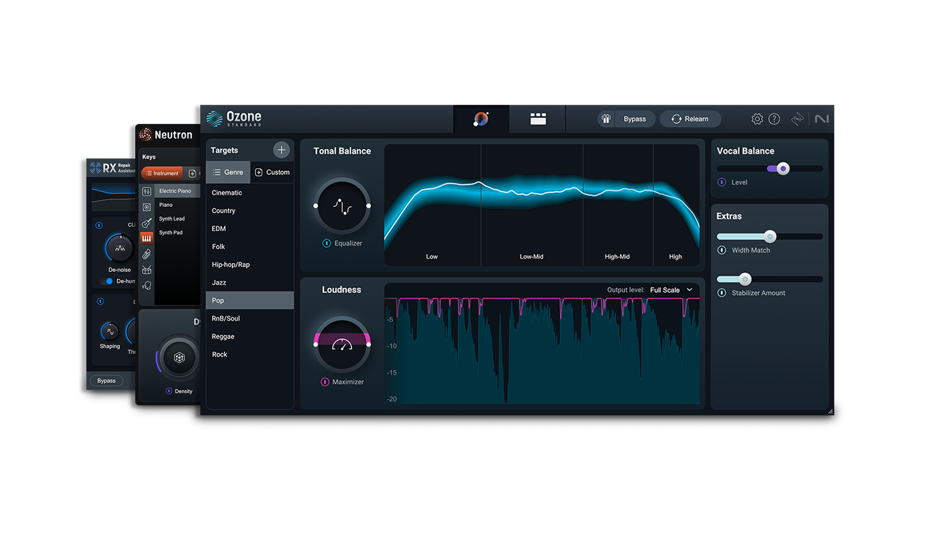This screenshot has width=949, height=534.
Task: Select RnB/Soul genre target
Action: click(250, 318)
